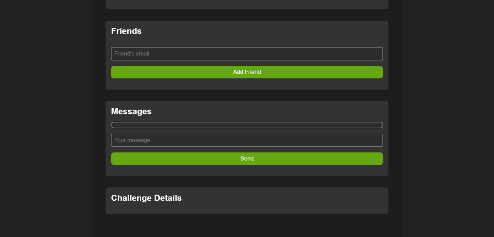Click empty space right of Challenge Details title
Viewport: 494px width, 237px height.
[x=289, y=198]
